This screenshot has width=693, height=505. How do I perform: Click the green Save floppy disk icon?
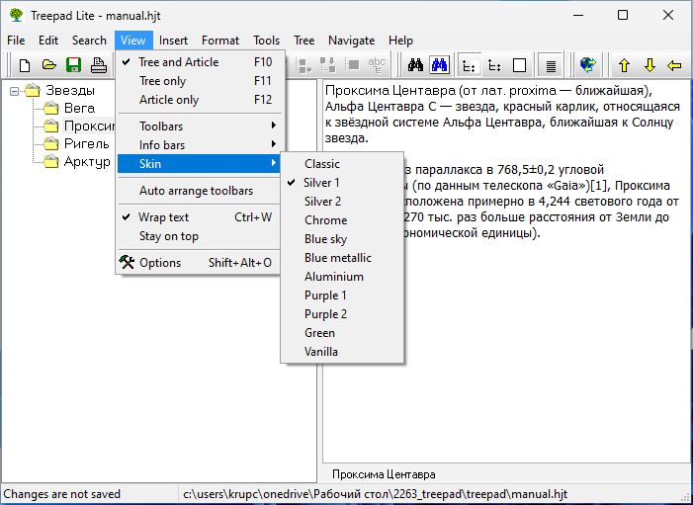click(x=73, y=65)
